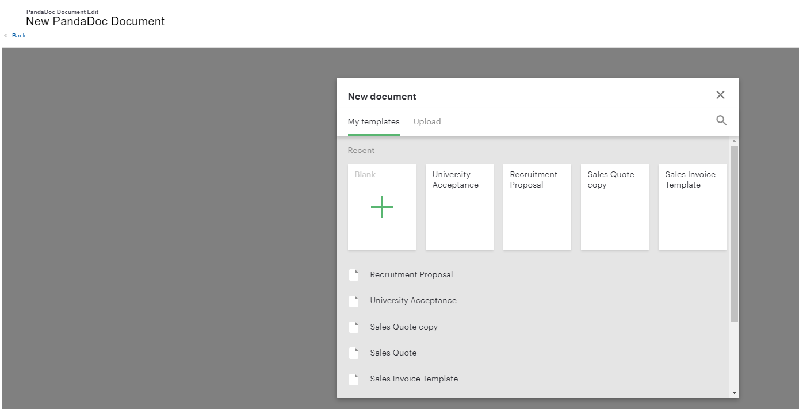
Task: Click the search magnifier icon
Action: pyautogui.click(x=721, y=121)
